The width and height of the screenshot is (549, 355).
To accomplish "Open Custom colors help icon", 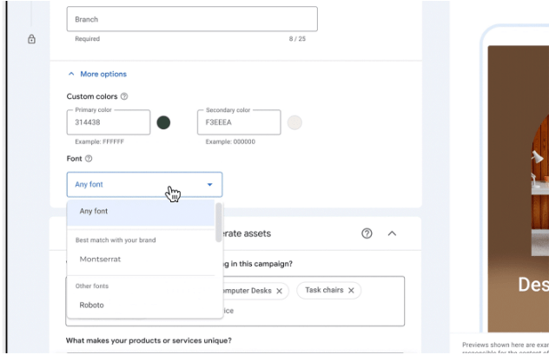I will point(124,96).
